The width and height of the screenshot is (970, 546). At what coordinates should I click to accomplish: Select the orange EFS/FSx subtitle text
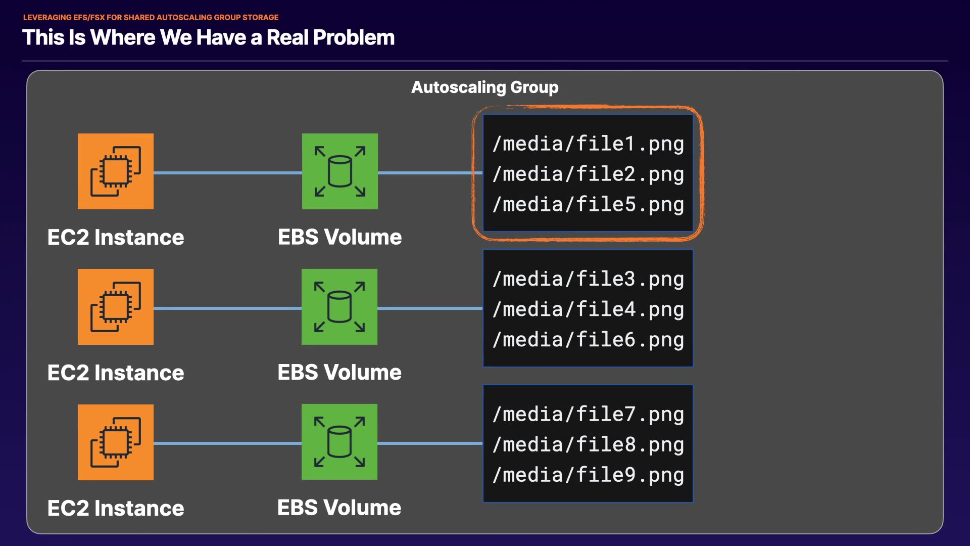click(x=151, y=17)
